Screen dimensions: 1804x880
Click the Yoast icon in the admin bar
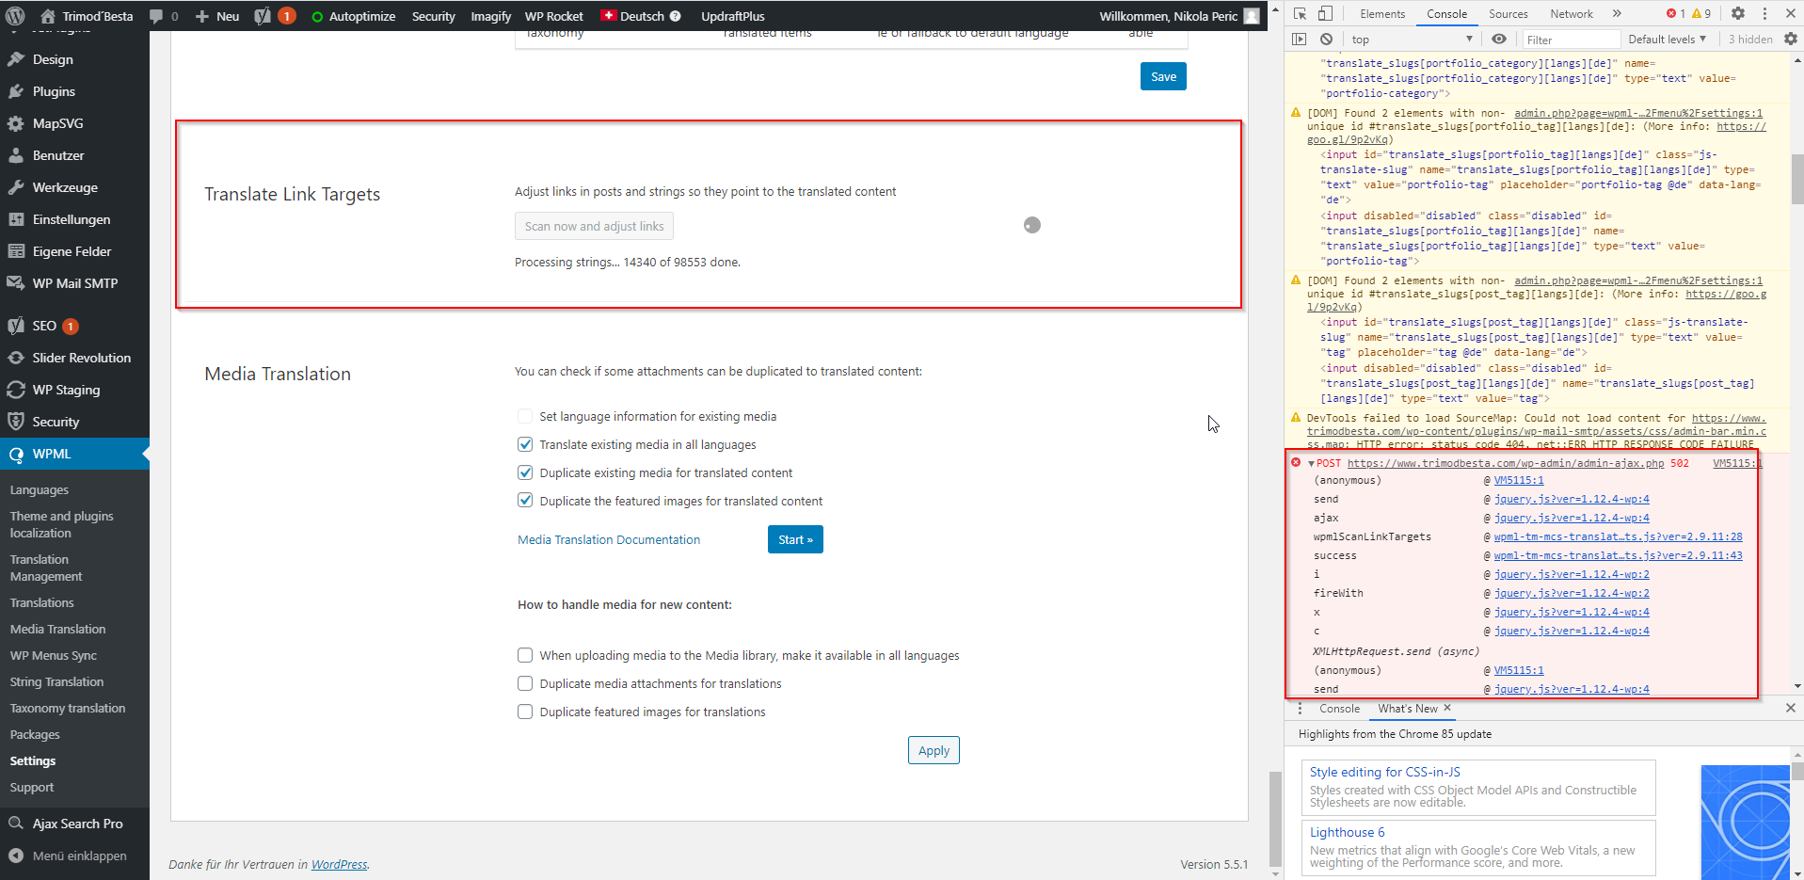point(263,16)
